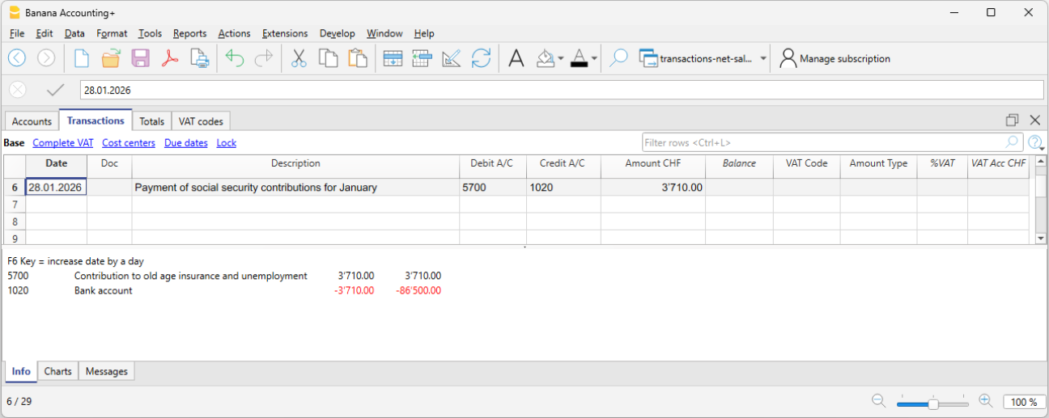Select the description cell for row 6
1049x418 pixels.
295,187
